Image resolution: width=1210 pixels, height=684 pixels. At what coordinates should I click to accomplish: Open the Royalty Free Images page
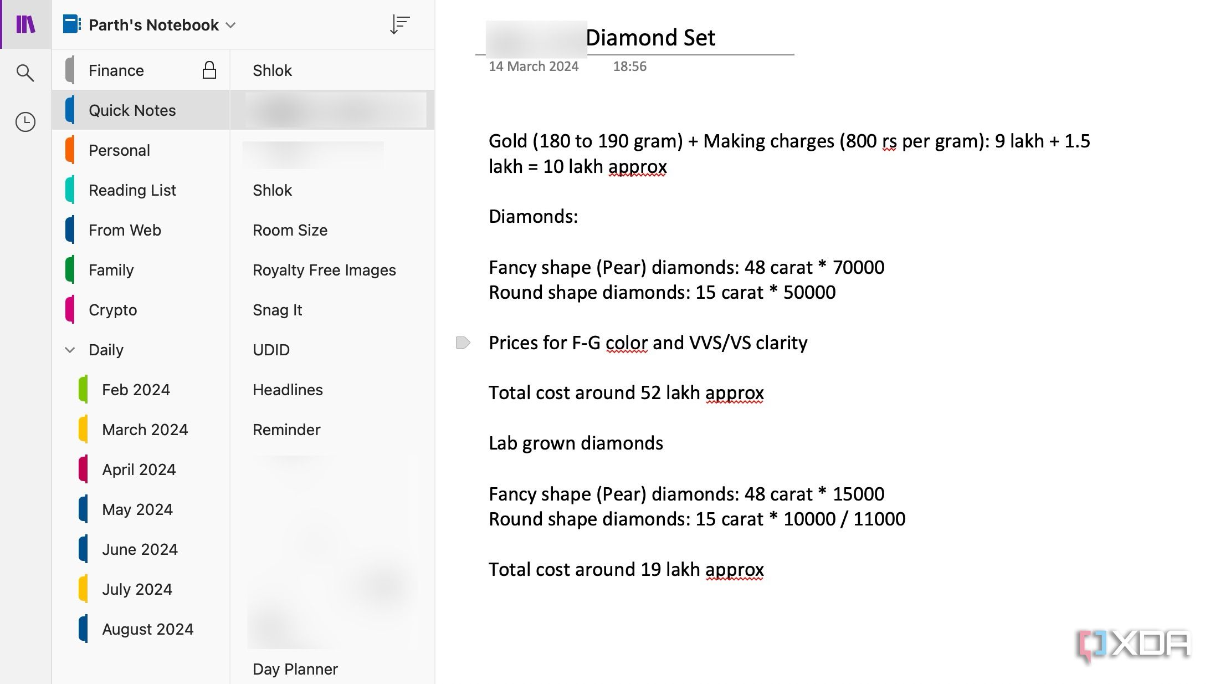[x=324, y=270]
